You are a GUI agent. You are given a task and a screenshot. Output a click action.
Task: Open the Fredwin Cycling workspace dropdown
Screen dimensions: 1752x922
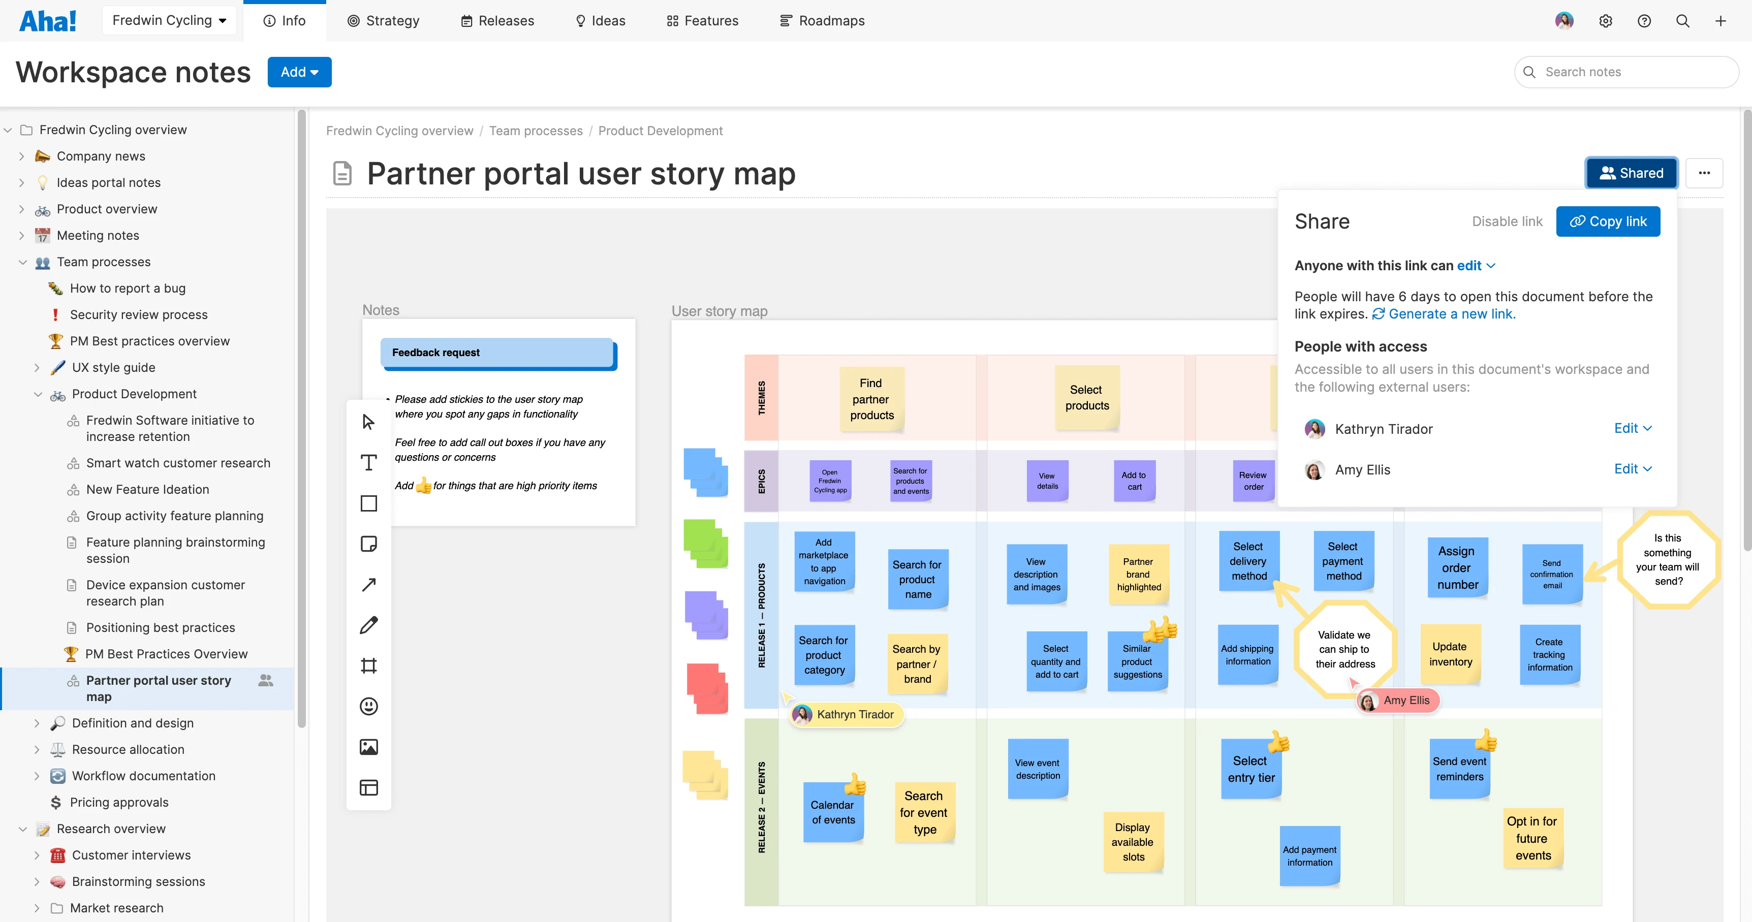click(x=169, y=20)
